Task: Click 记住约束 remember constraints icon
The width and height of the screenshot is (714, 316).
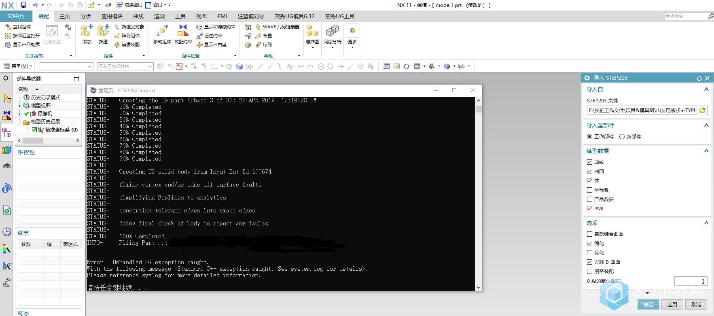Action: pyautogui.click(x=209, y=36)
